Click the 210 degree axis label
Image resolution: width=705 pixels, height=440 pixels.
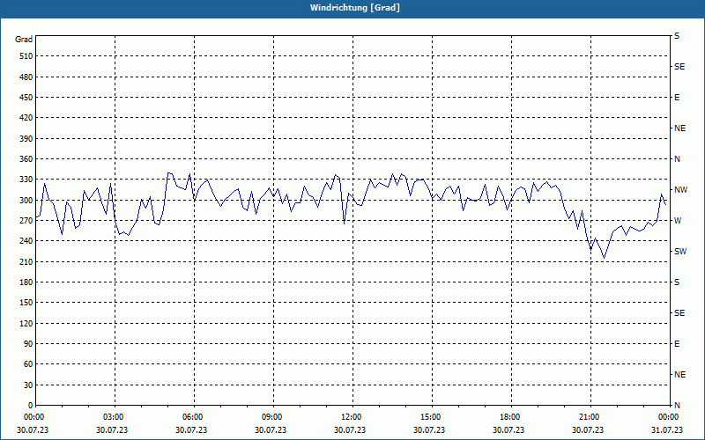tap(26, 261)
